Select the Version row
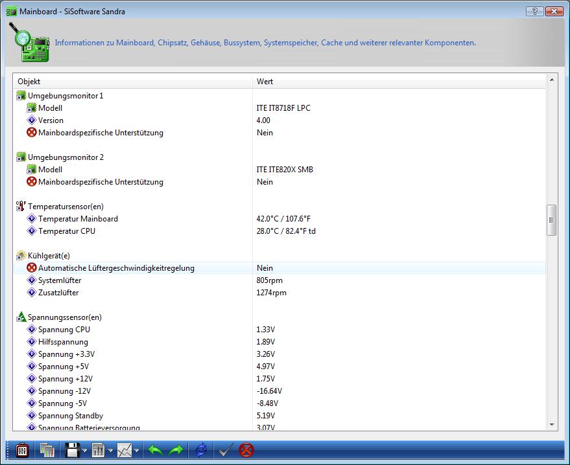The width and height of the screenshot is (570, 465). point(279,120)
